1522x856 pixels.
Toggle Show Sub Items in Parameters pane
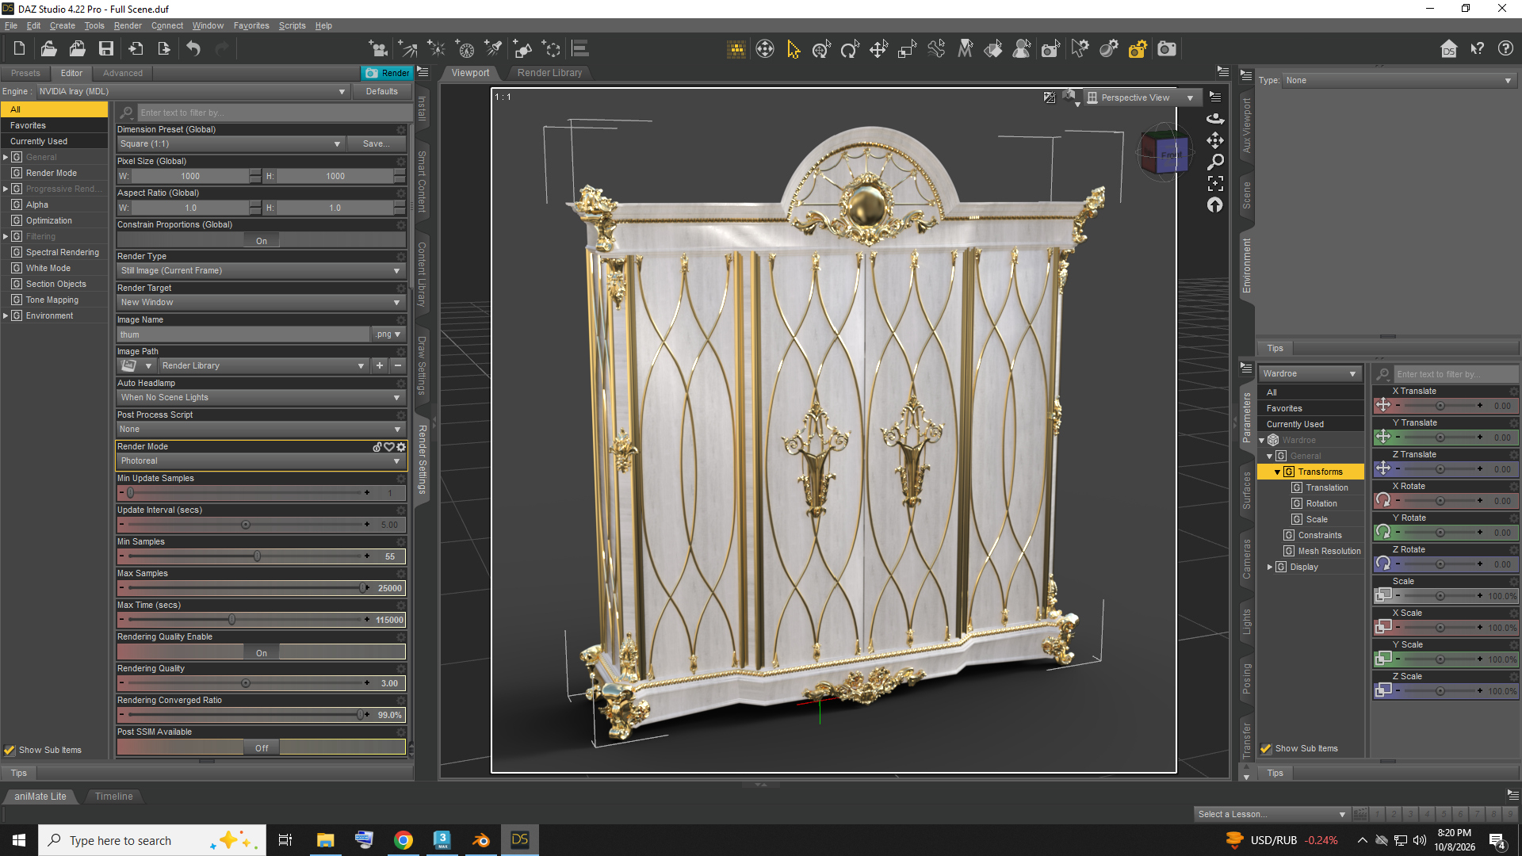click(x=1266, y=748)
